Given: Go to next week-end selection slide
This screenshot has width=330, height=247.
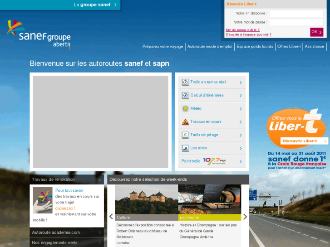Looking at the screenshot, I should 245,217.
